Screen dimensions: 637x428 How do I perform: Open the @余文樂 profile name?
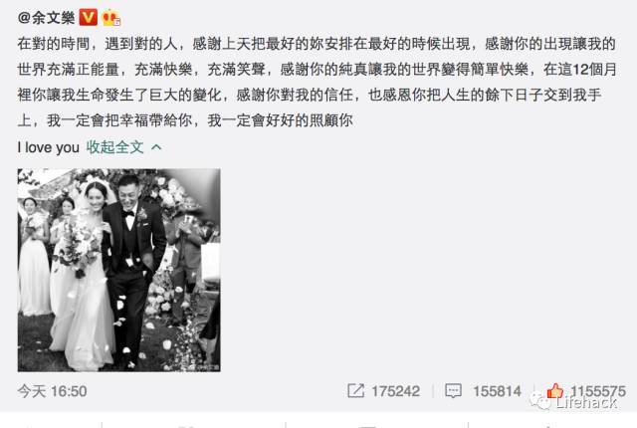(x=46, y=18)
